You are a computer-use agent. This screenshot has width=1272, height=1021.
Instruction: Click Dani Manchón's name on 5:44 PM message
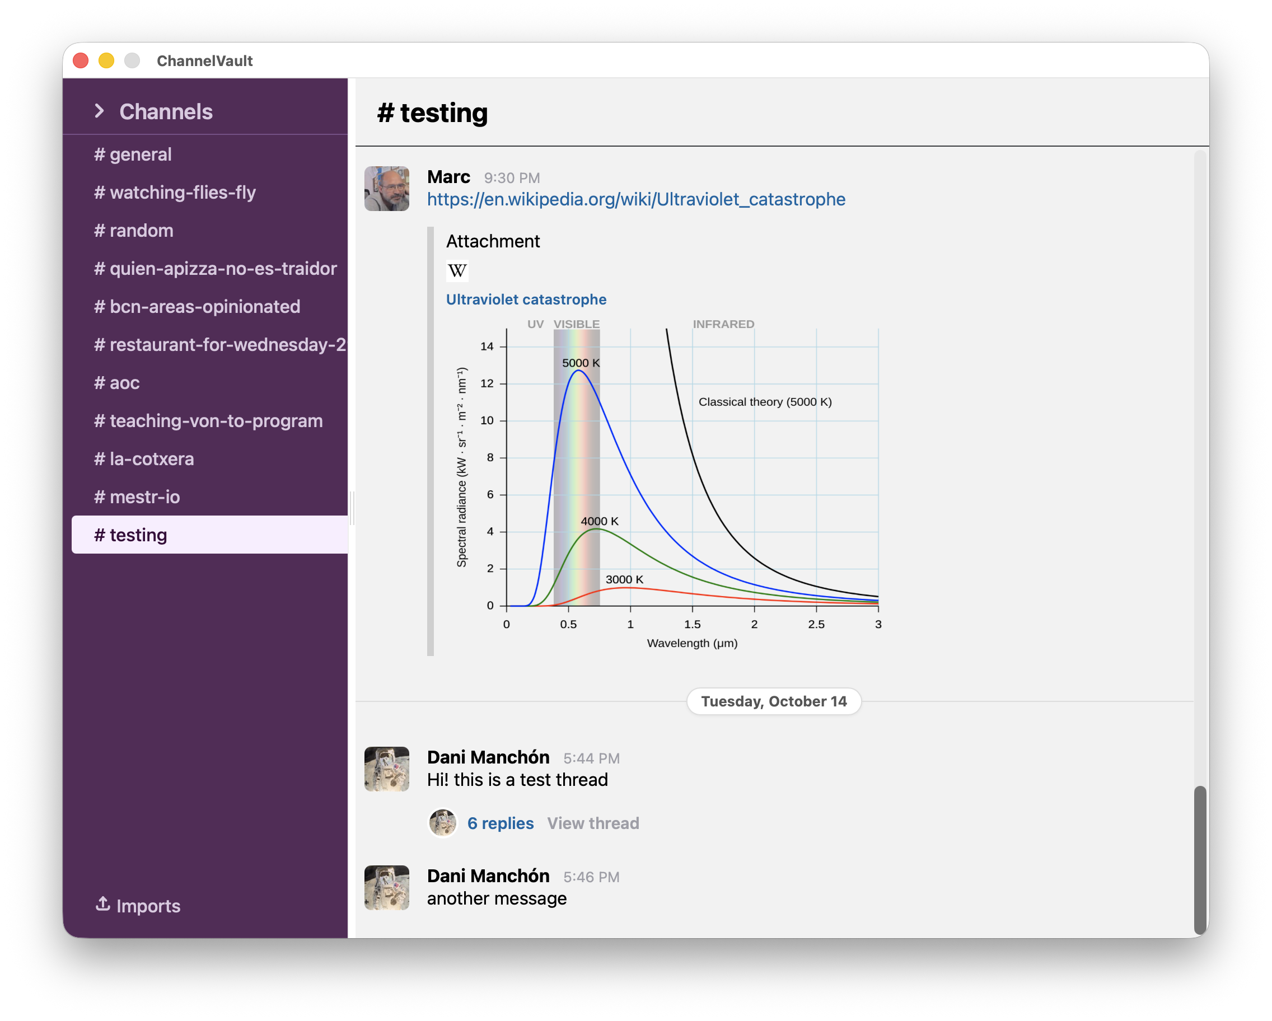pos(488,757)
